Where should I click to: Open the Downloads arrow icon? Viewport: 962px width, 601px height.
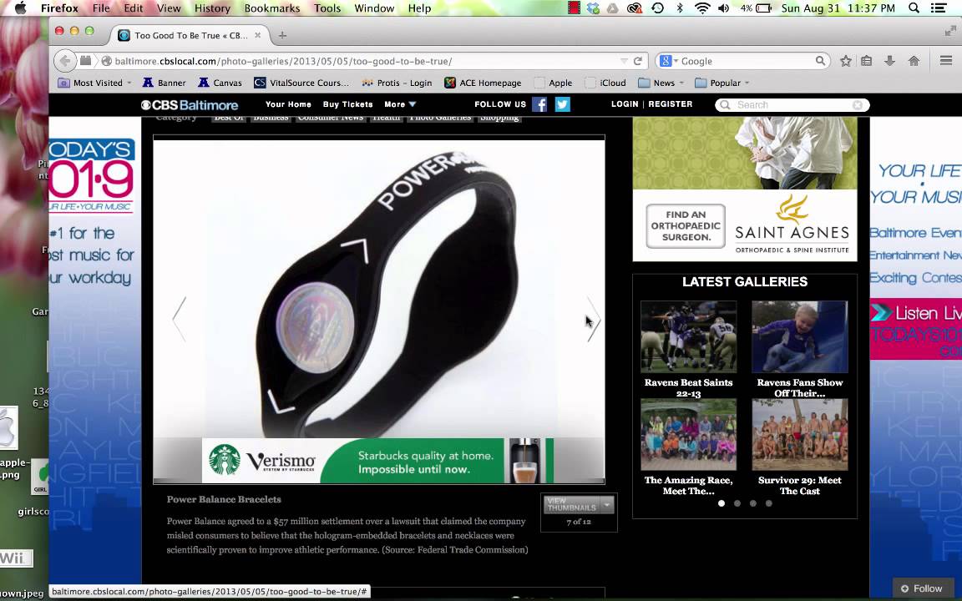point(889,61)
